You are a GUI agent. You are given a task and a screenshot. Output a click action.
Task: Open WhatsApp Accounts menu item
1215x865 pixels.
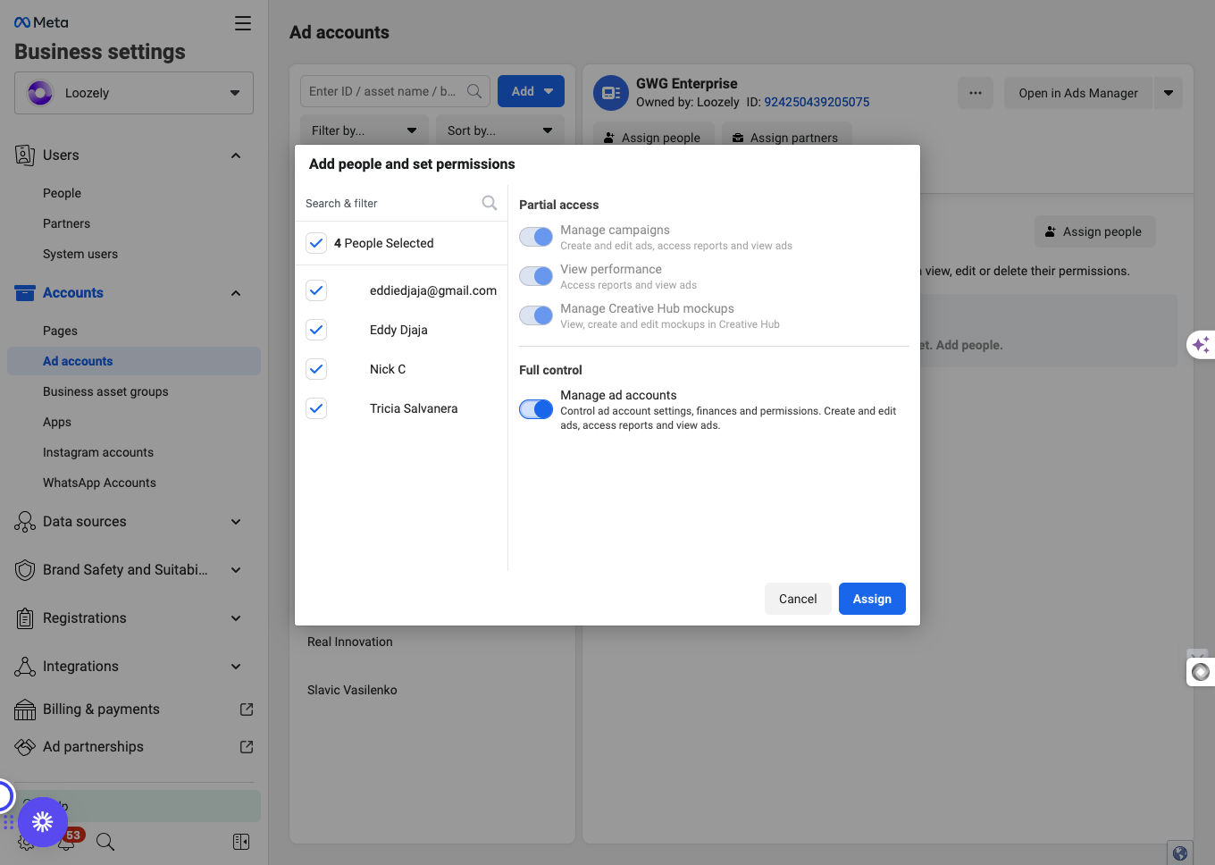(99, 483)
